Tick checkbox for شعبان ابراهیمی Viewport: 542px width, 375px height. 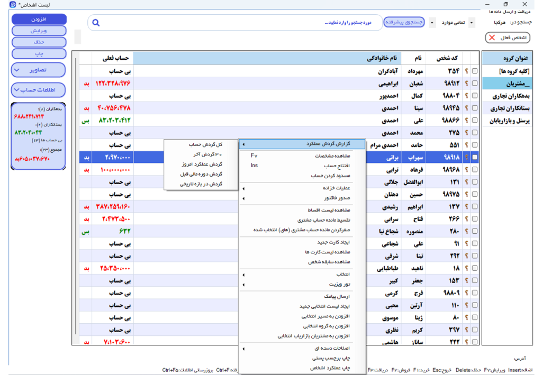475,83
